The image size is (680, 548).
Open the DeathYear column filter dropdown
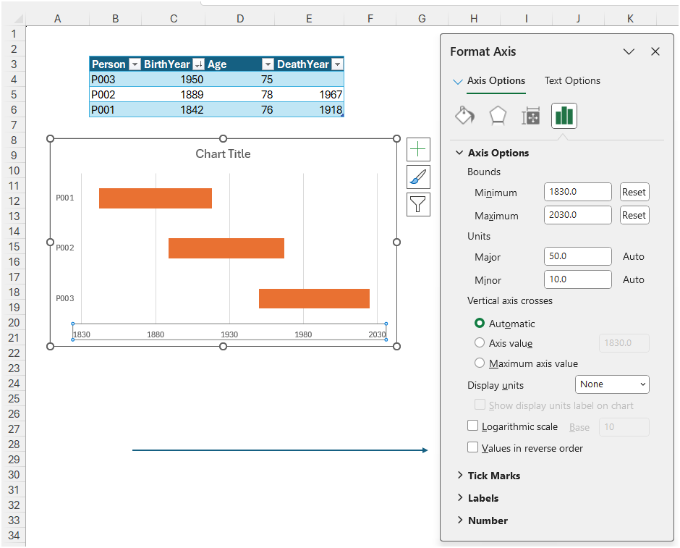point(337,64)
